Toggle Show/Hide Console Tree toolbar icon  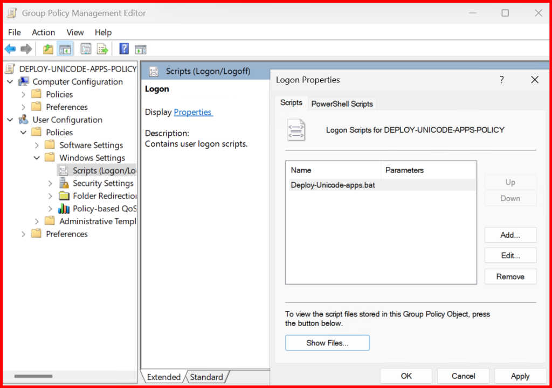[65, 49]
